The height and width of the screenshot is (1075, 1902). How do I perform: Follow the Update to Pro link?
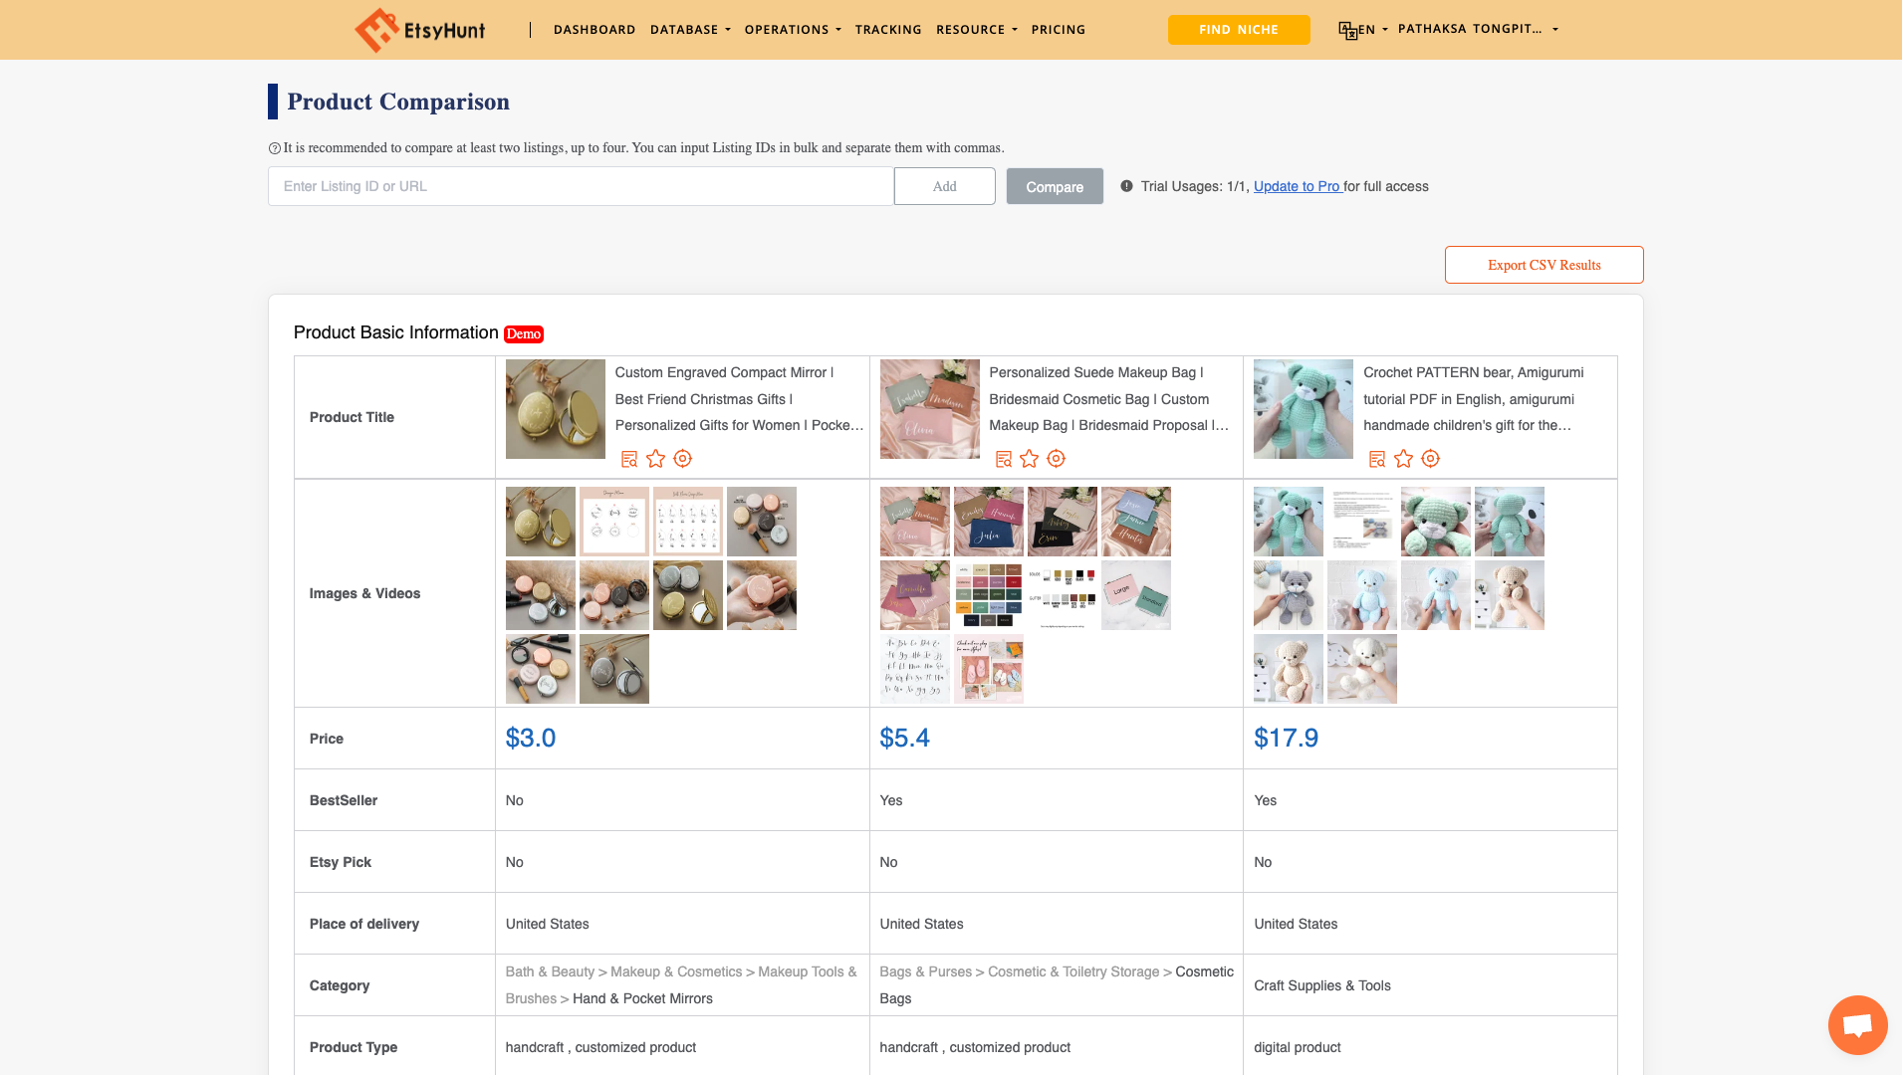(1297, 186)
